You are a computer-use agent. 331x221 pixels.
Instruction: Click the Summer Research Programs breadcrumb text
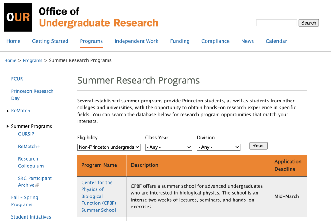80,60
